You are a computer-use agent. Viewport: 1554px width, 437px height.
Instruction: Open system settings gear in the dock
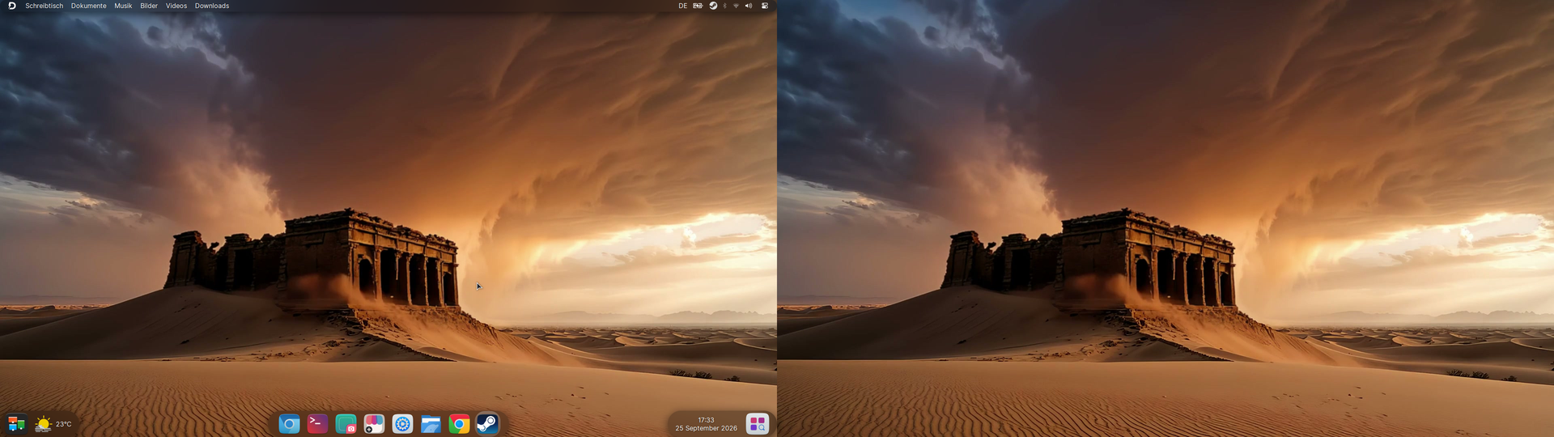(402, 424)
